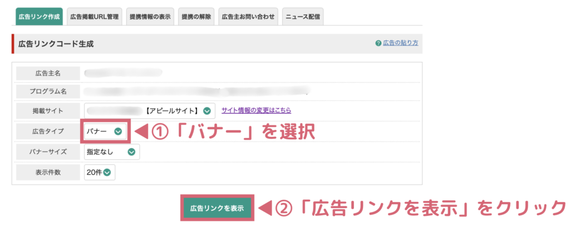
Task: Open the 広告掲載URL管理 tab
Action: click(x=94, y=17)
